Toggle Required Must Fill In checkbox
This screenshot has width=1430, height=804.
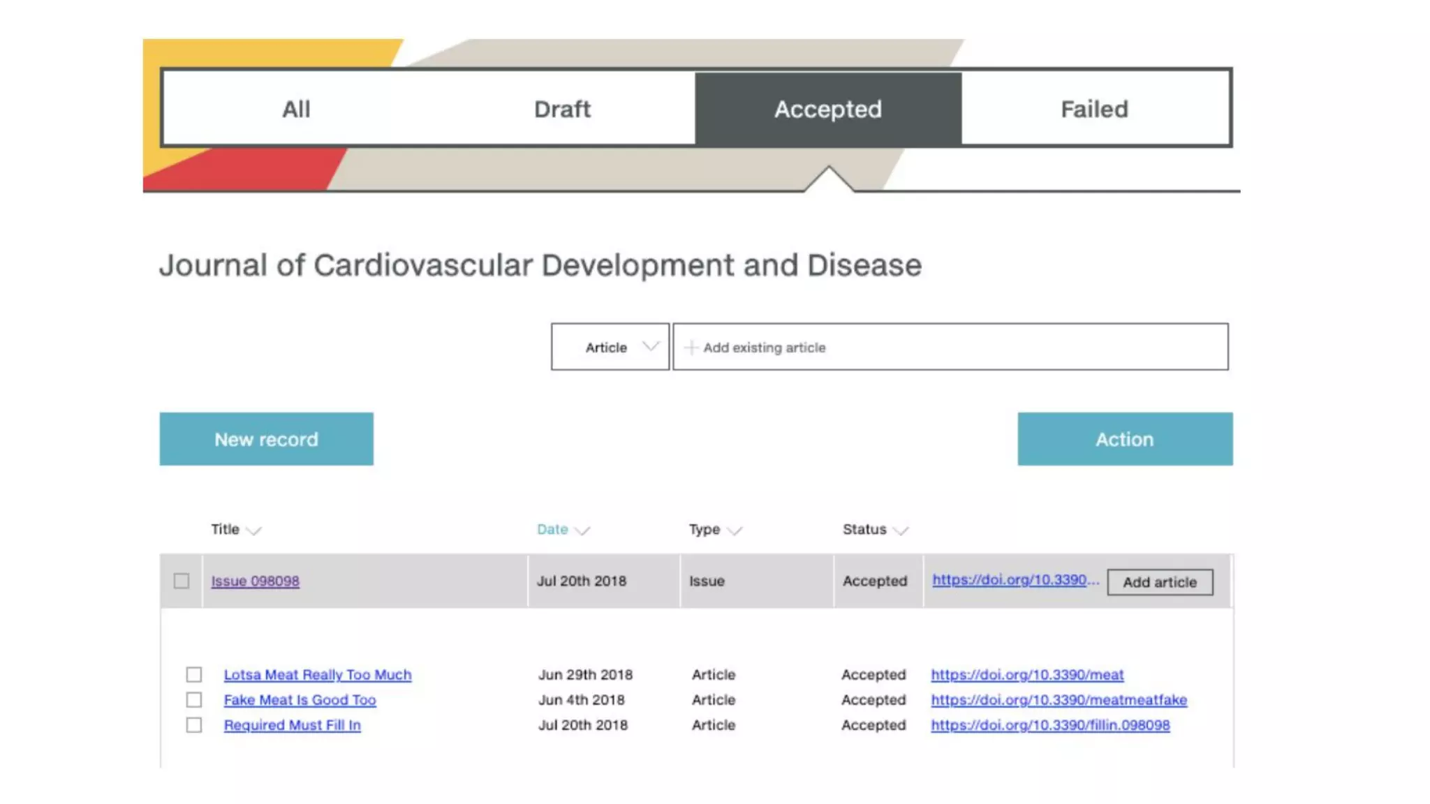pyautogui.click(x=194, y=725)
